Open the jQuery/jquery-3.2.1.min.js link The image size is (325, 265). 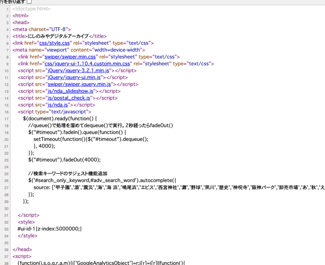pyautogui.click(x=78, y=70)
